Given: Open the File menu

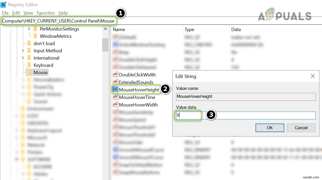Looking at the screenshot, I should (x=5, y=13).
